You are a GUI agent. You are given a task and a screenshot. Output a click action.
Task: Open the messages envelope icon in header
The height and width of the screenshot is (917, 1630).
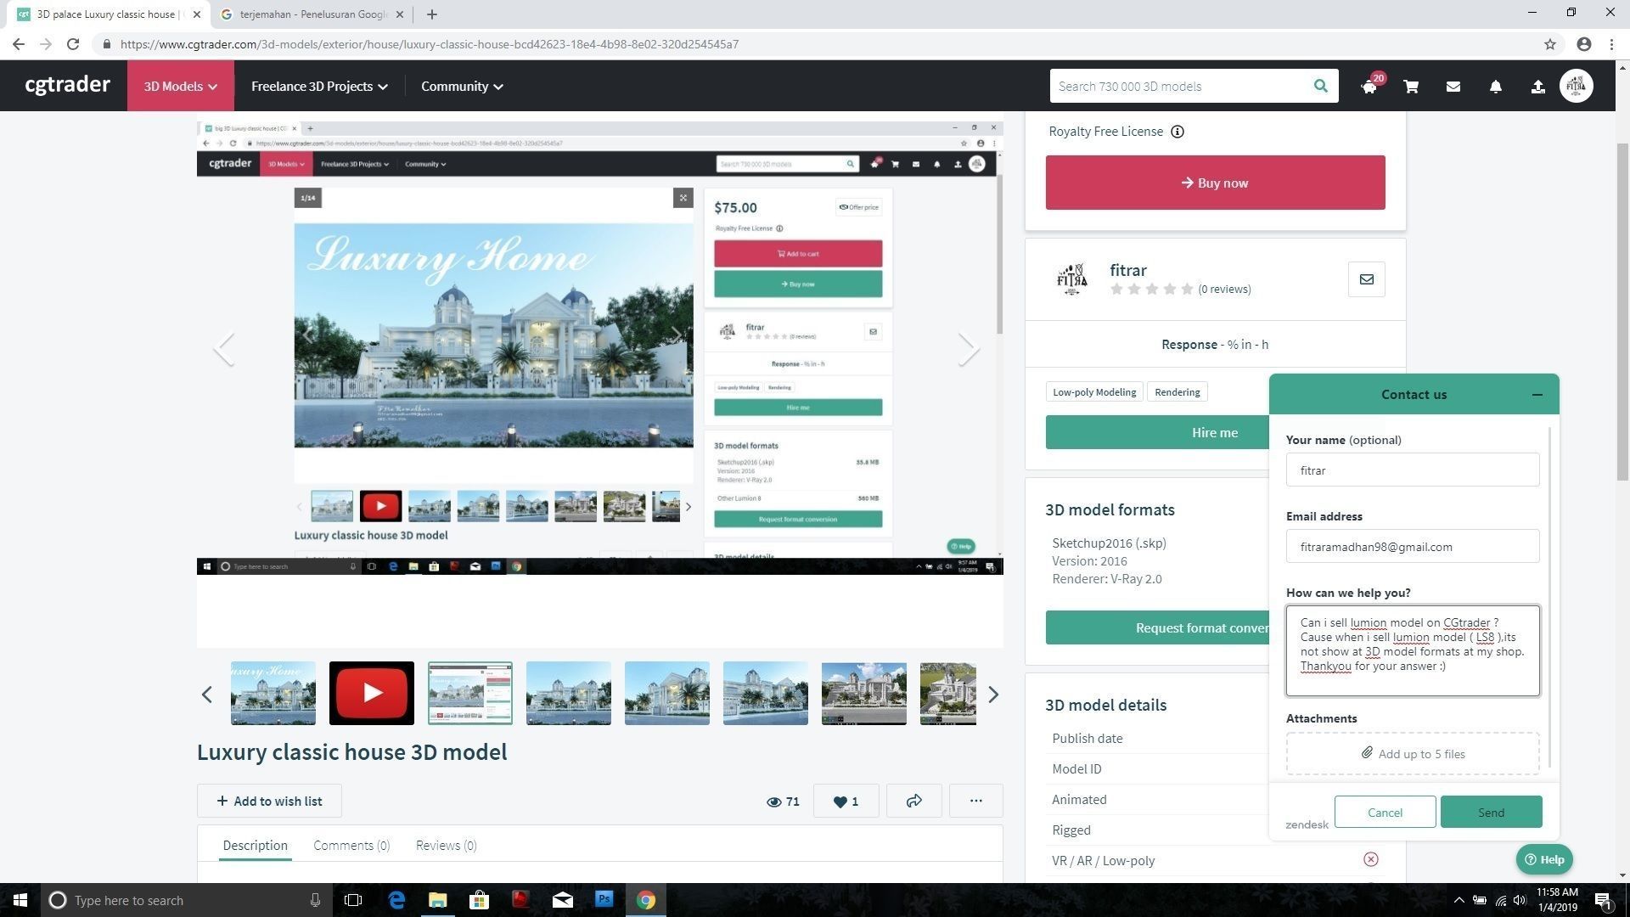click(1453, 87)
